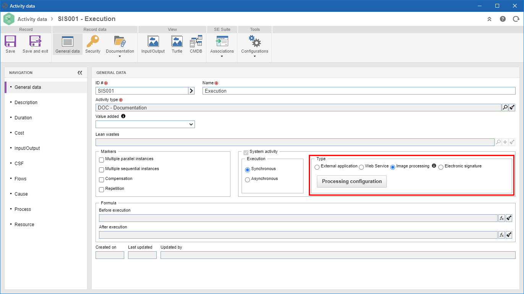Click the help question mark icon
524x294 pixels.
point(503,19)
